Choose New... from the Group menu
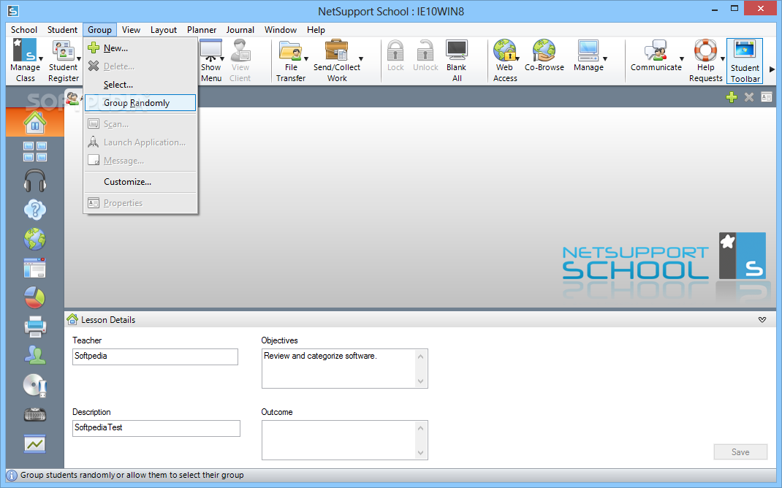This screenshot has width=782, height=488. click(140, 48)
